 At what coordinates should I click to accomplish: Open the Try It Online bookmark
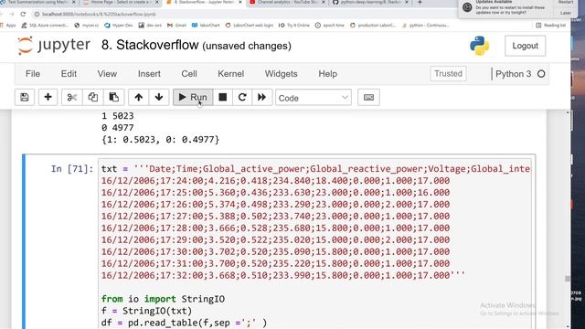[x=294, y=26]
